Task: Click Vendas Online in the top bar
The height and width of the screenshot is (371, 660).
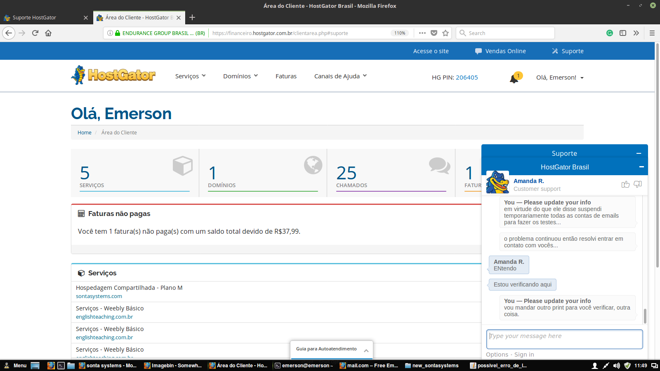Action: [500, 51]
